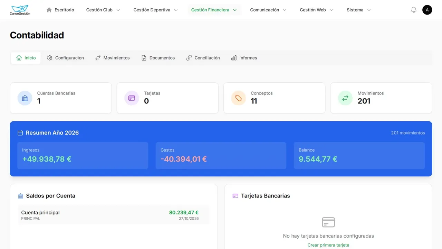This screenshot has width=442, height=249.
Task: Go to Escritorio in top navigation
Action: 60,10
